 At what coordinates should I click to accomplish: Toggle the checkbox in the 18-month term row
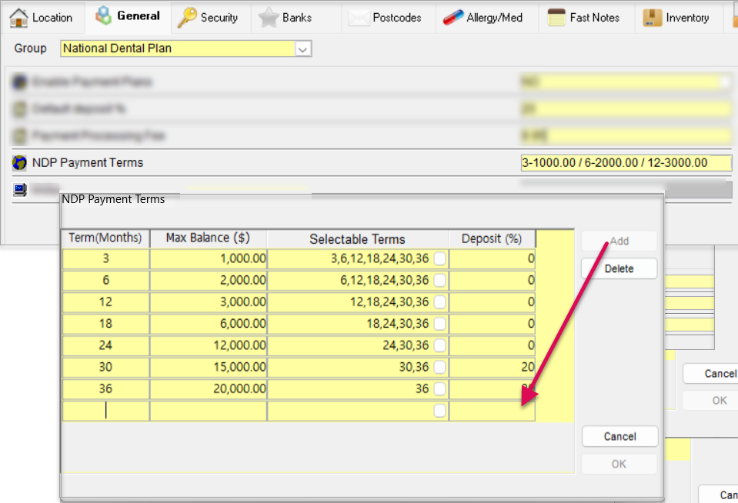click(439, 324)
